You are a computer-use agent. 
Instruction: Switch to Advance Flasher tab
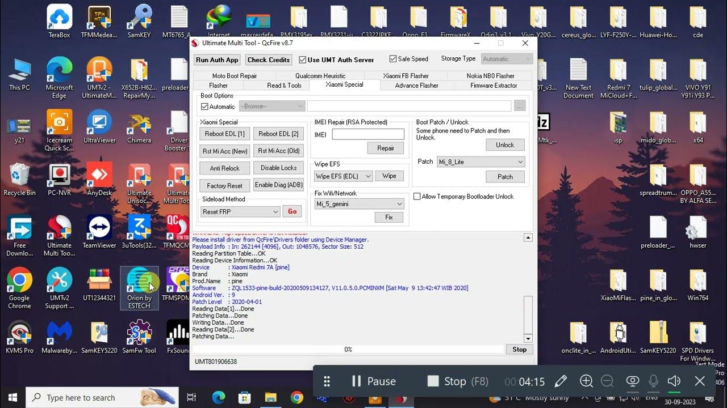tap(417, 86)
